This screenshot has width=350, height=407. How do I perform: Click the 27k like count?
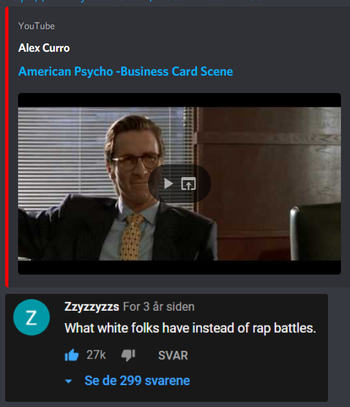pyautogui.click(x=96, y=355)
